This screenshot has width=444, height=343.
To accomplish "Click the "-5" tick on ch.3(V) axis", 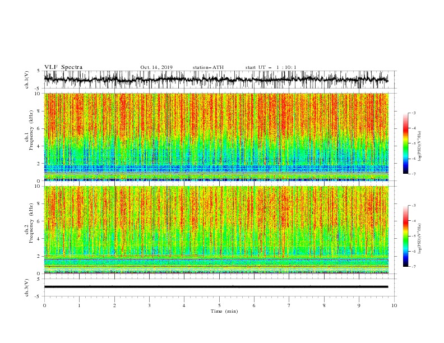I will click(x=38, y=296).
